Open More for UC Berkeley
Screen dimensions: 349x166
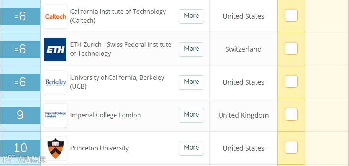191,82
